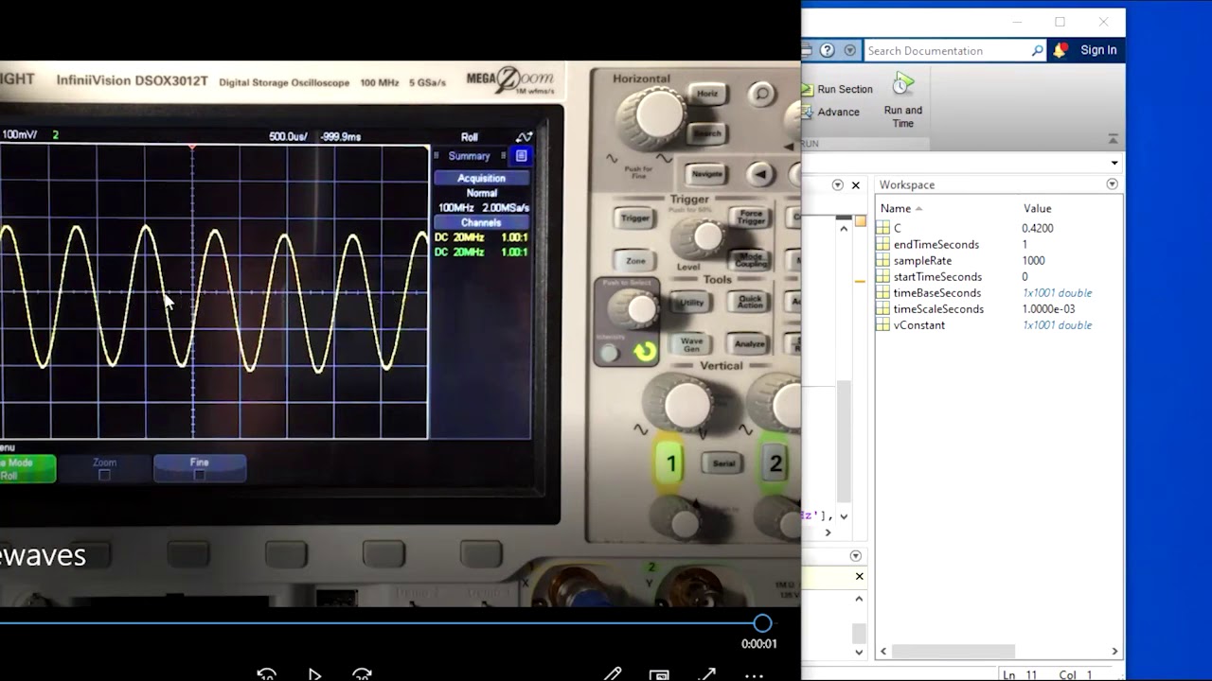Click the oscilloscope Time Mode Roll softkey
Image resolution: width=1212 pixels, height=681 pixels.
(27, 469)
